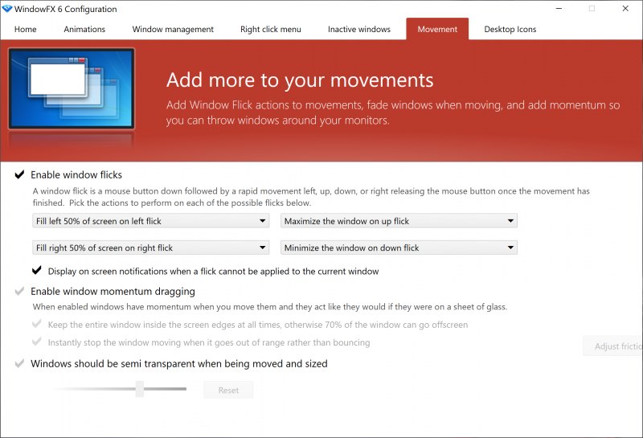Screen dimensions: 643x438
Task: Click the window flick description paragraph
Action: click(311, 197)
